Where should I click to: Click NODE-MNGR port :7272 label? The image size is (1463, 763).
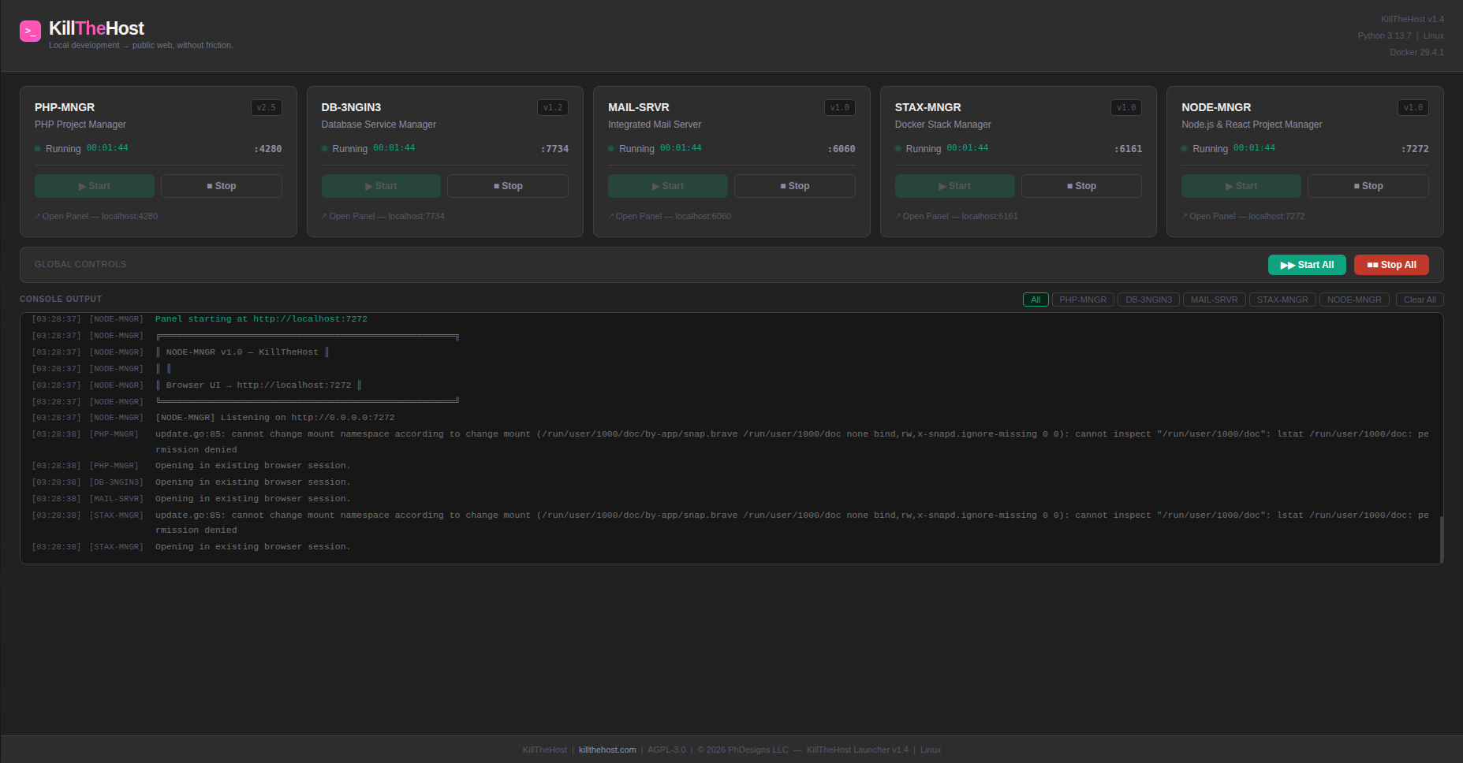(1415, 149)
